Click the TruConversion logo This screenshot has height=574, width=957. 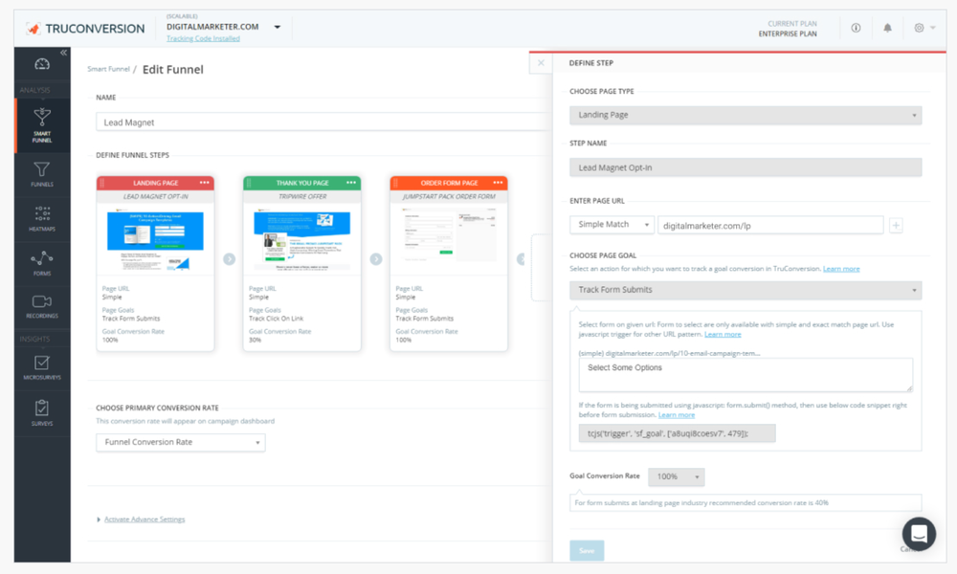(x=85, y=29)
